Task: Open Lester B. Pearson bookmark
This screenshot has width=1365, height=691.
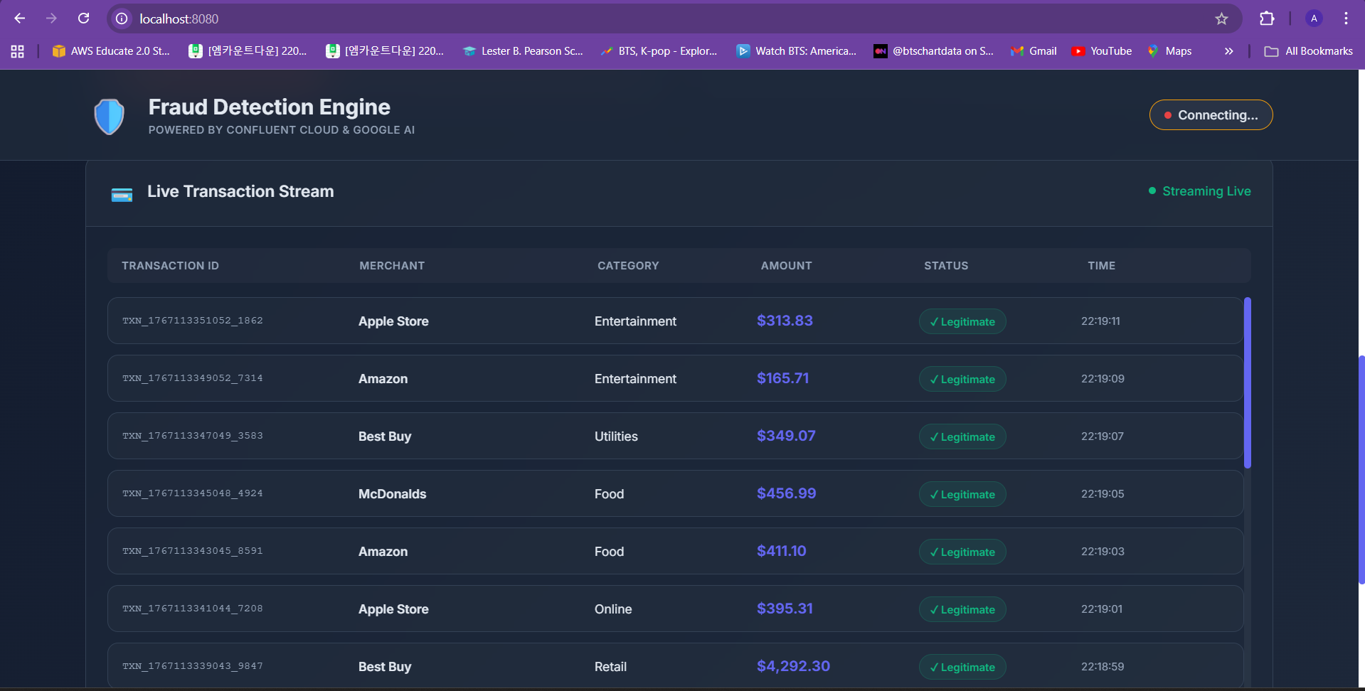Action: tap(523, 51)
